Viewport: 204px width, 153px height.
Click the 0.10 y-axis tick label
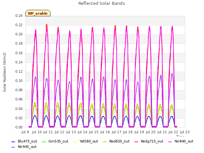[19, 81]
